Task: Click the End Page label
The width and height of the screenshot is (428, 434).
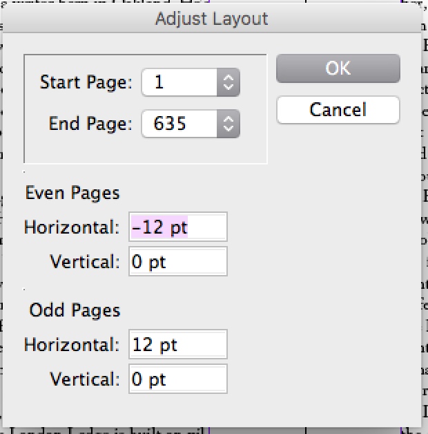Action: 90,124
